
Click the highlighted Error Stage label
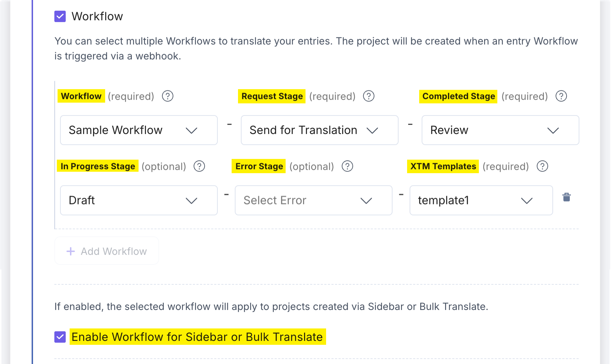pos(258,166)
